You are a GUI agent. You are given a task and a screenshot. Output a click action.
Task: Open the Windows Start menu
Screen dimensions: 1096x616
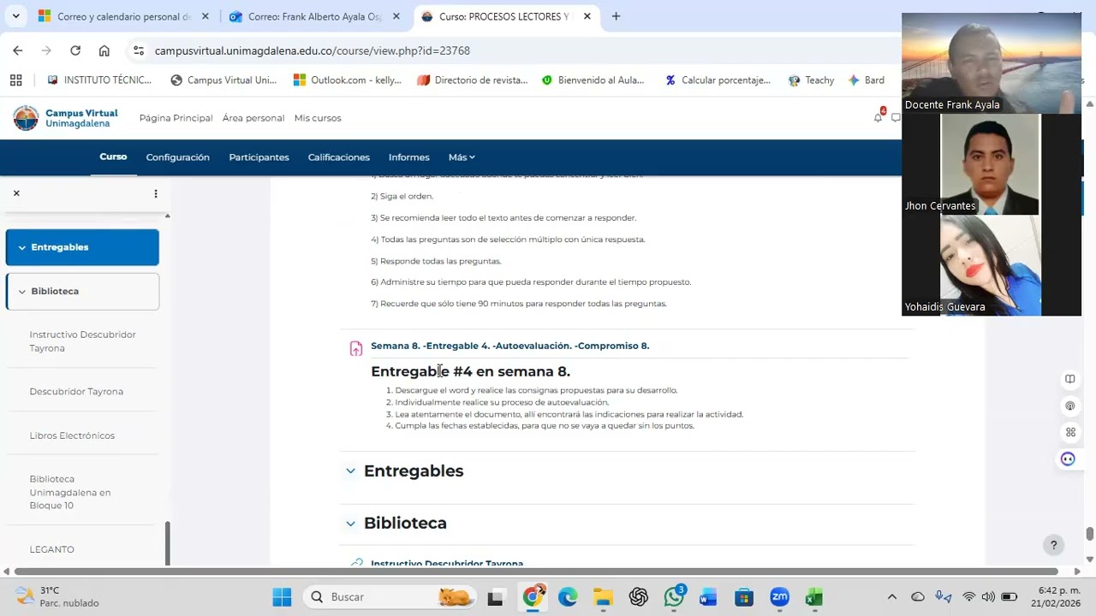282,597
